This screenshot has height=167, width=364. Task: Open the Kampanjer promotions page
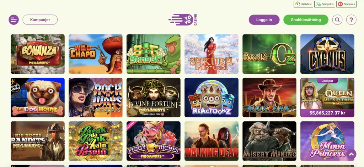(x=40, y=20)
